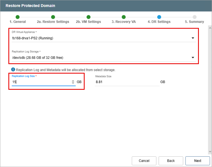Click the Metadata Size field

pos(127,82)
